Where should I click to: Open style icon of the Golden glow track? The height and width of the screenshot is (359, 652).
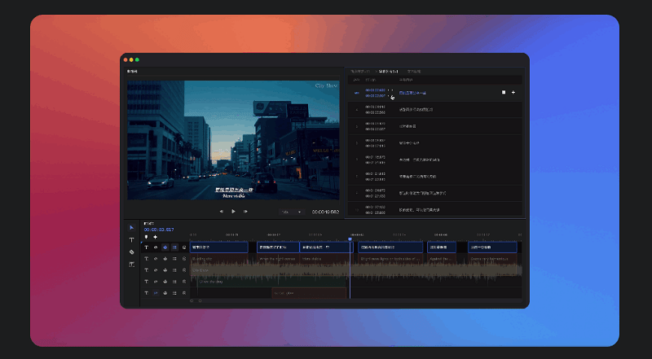pos(165,293)
